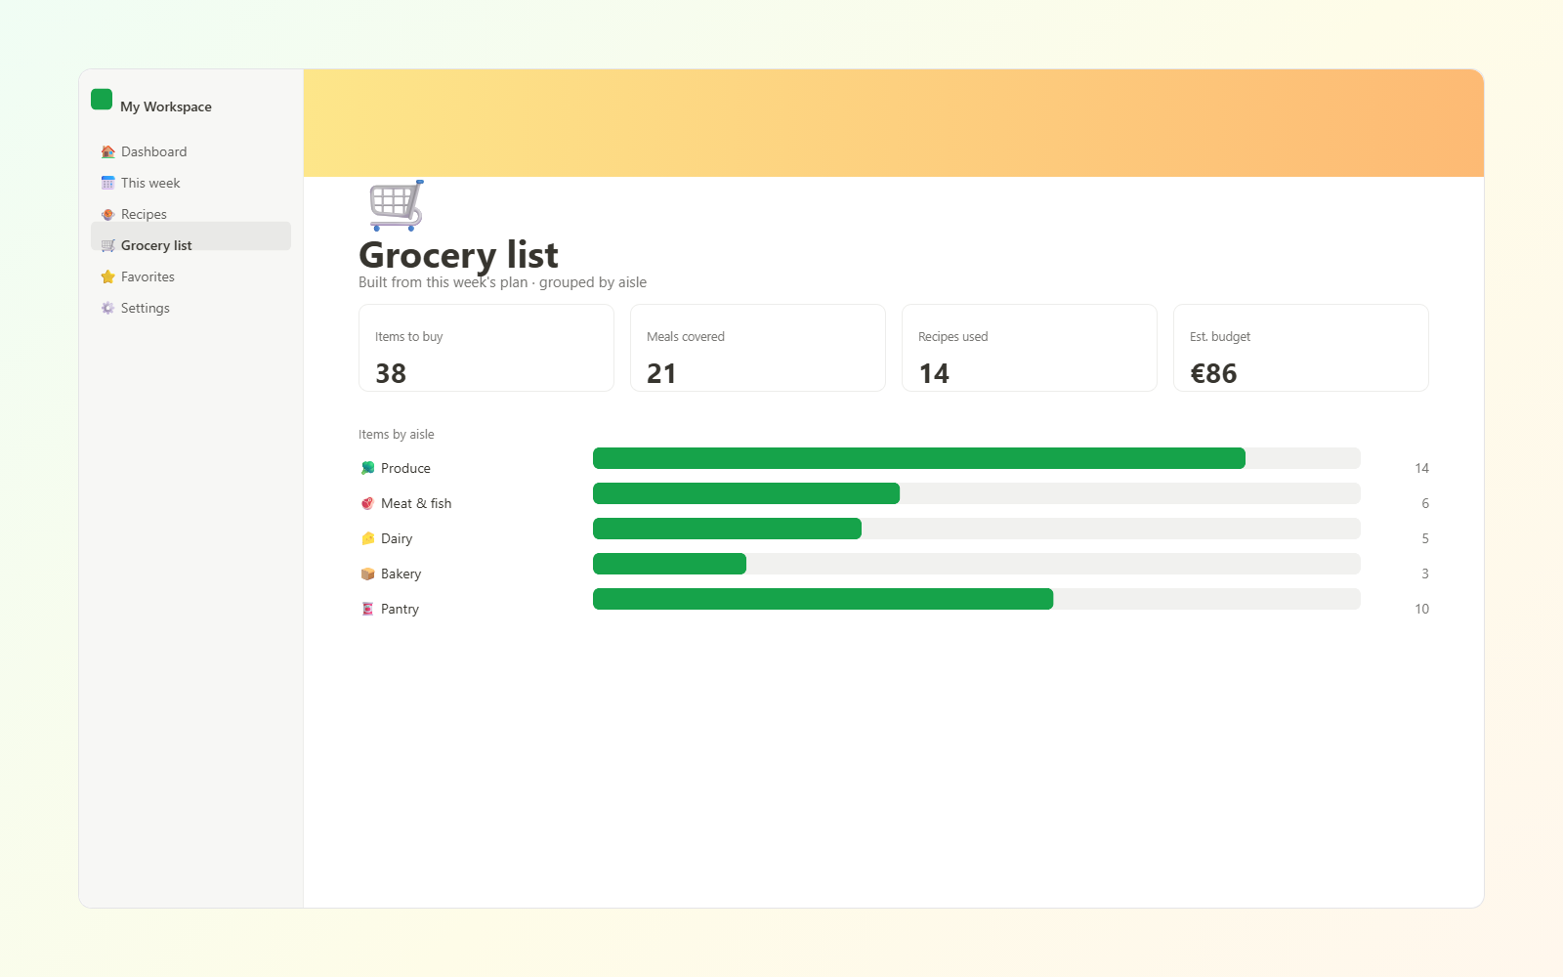Click the Dairy cheese icon
Image resolution: width=1563 pixels, height=977 pixels.
point(367,538)
